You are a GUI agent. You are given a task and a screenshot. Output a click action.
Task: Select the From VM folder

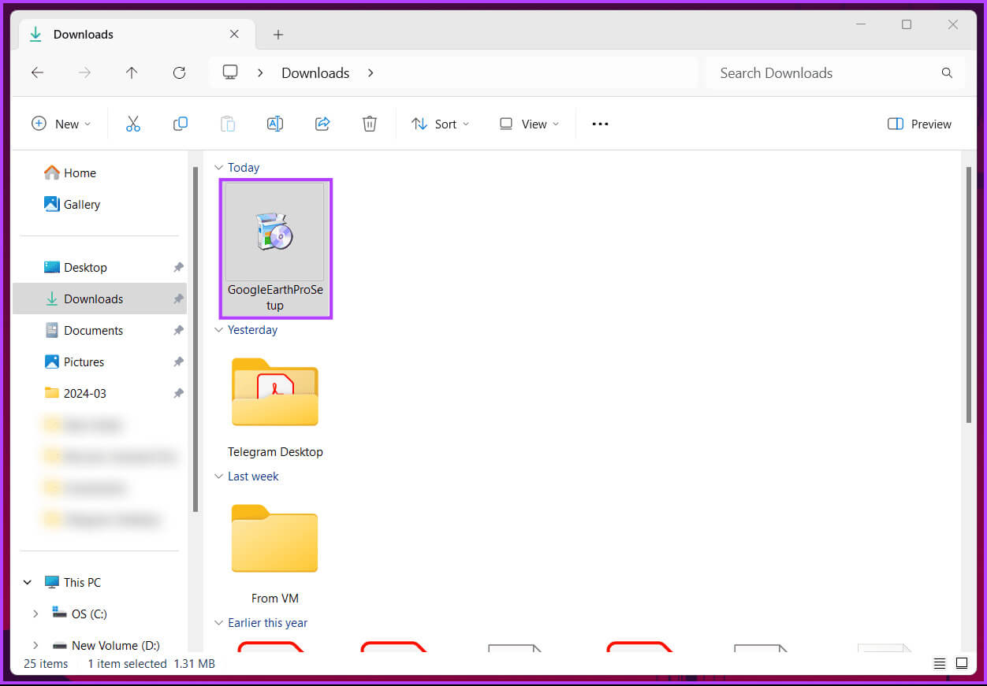pyautogui.click(x=275, y=553)
